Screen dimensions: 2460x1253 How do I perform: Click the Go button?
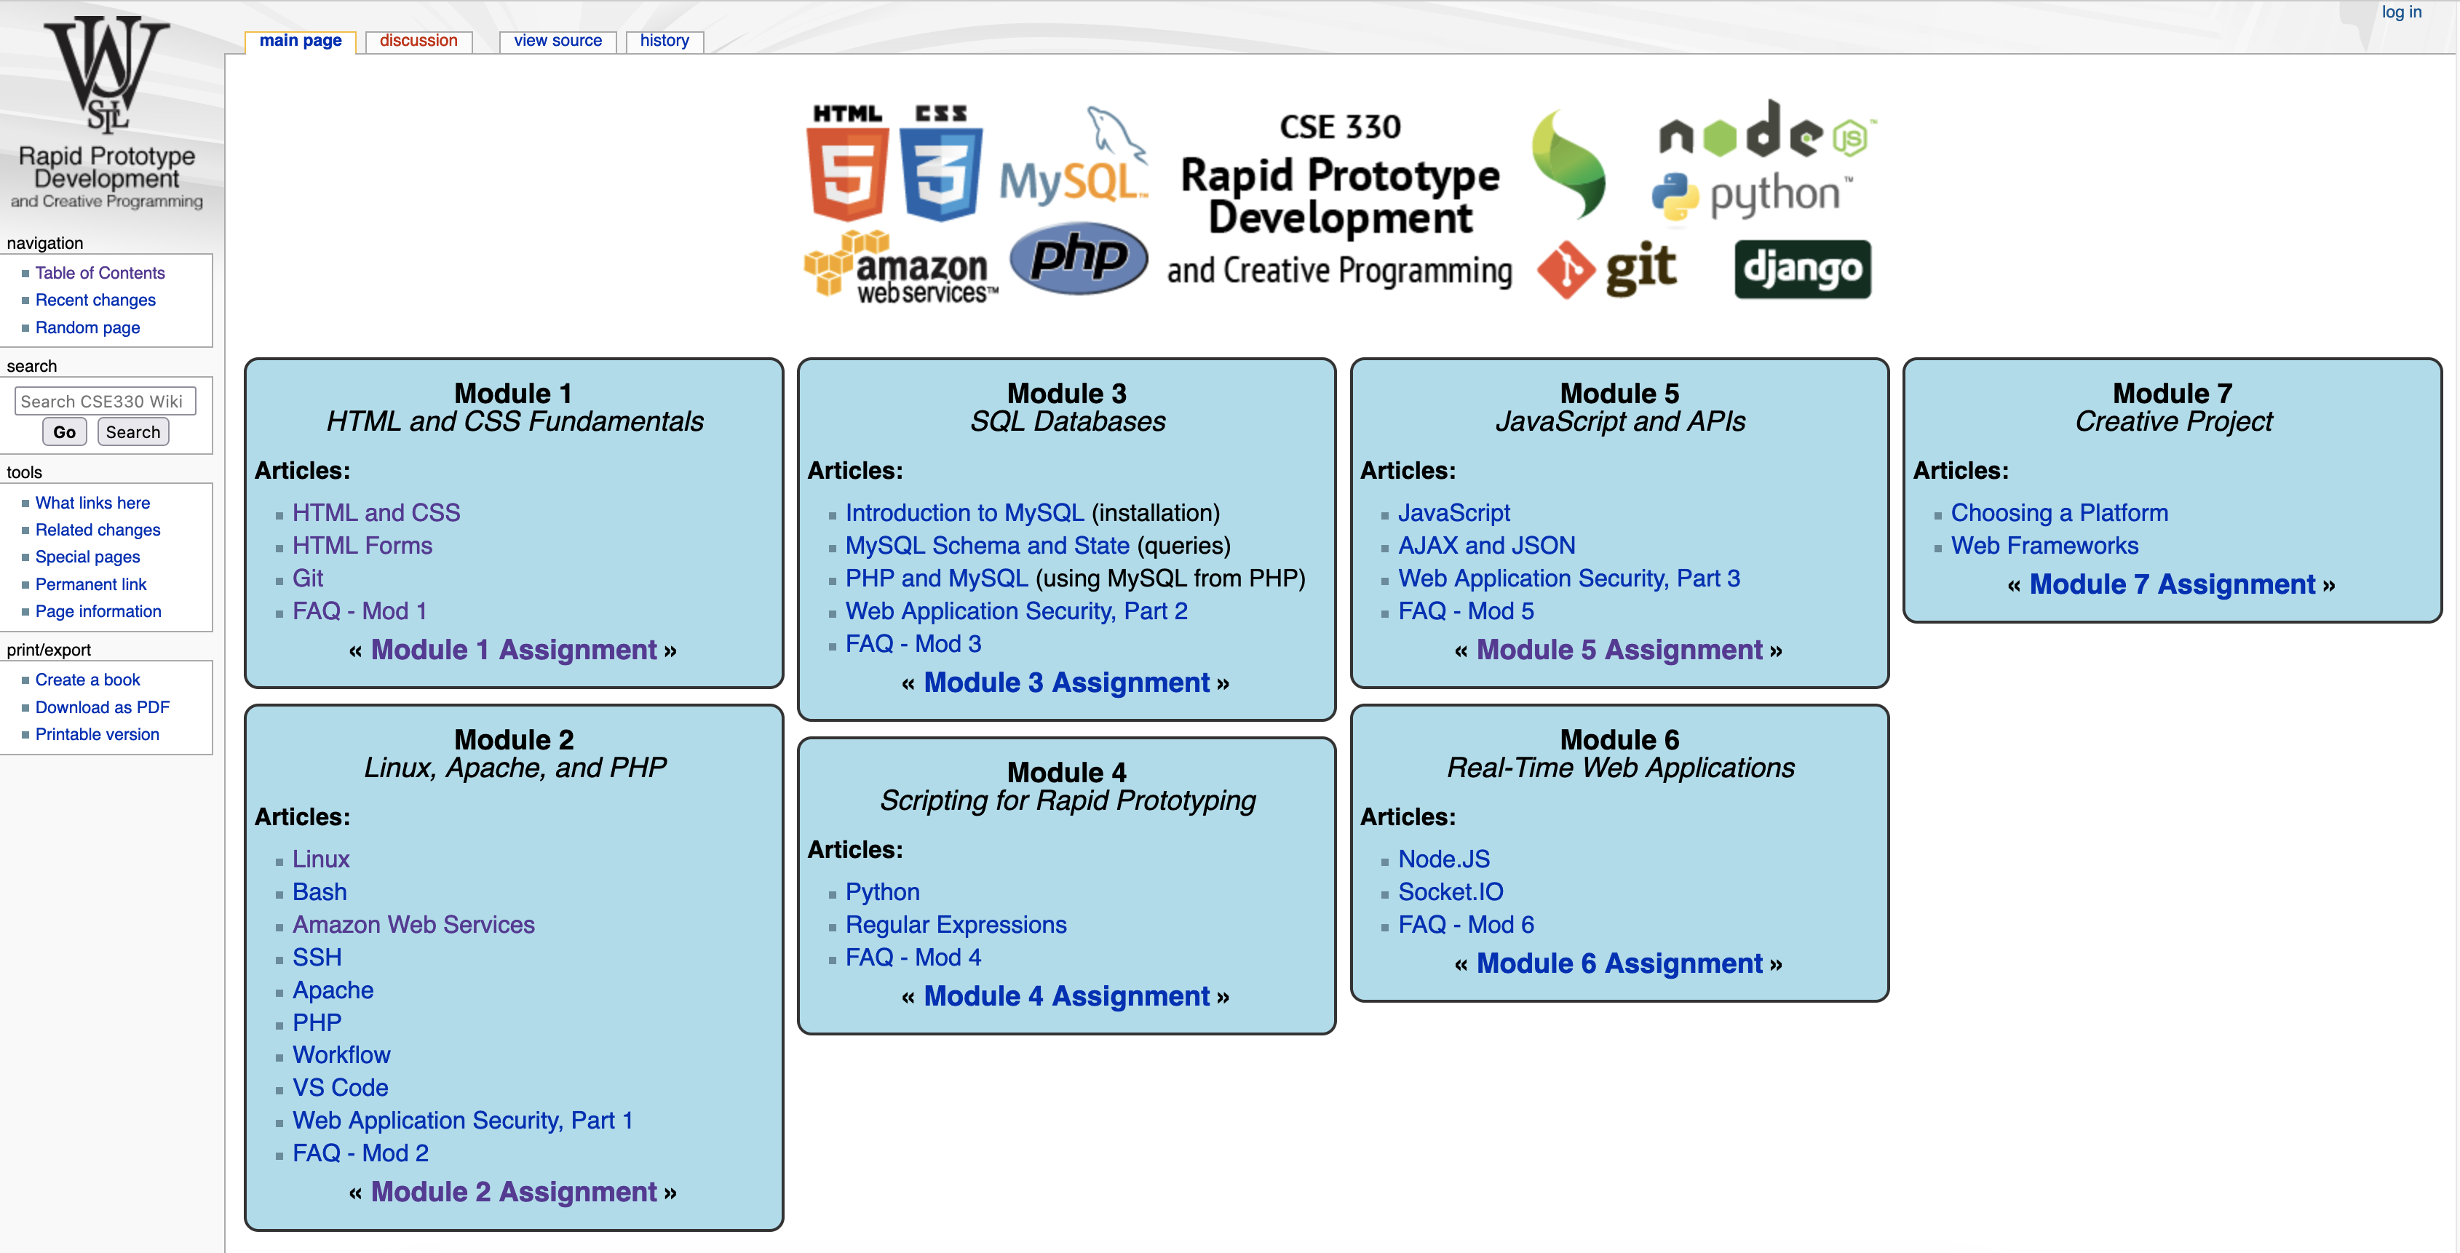click(64, 431)
